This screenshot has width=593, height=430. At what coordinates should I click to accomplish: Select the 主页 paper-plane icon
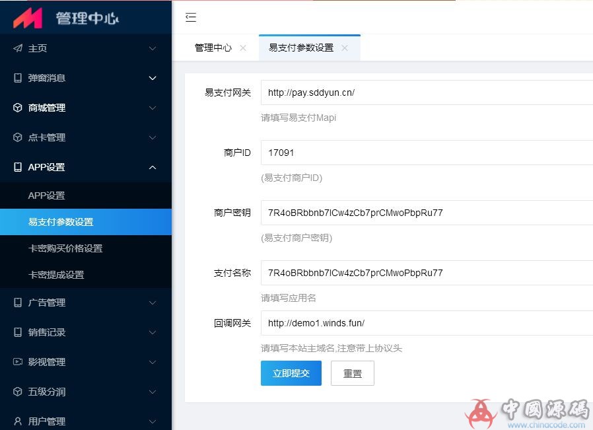pyautogui.click(x=17, y=48)
